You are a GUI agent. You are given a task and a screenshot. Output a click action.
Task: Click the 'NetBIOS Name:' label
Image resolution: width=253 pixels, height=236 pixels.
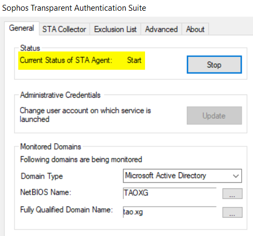(x=46, y=193)
